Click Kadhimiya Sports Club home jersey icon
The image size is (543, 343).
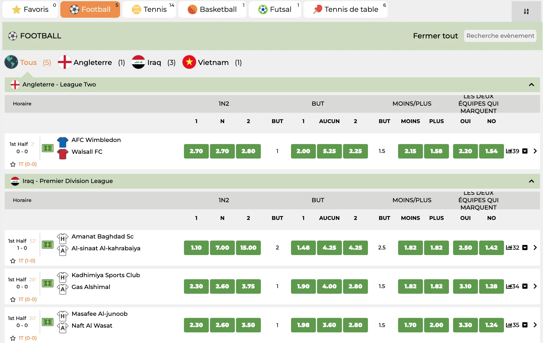[x=63, y=277]
